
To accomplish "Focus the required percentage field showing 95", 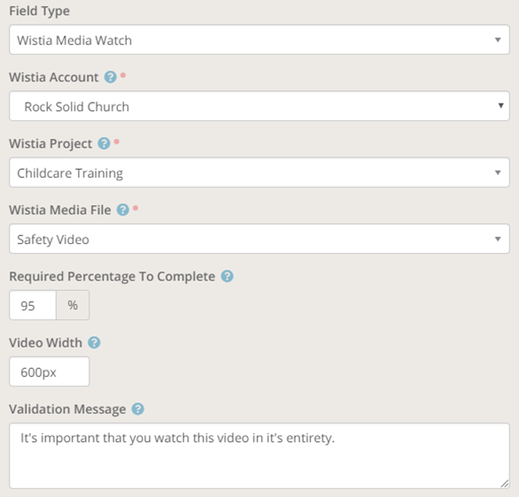I will click(33, 305).
